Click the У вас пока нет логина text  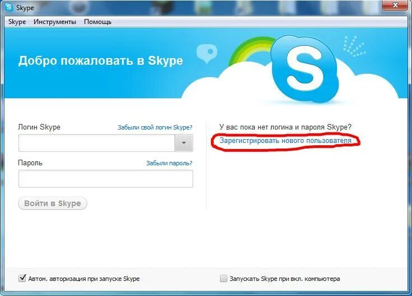pyautogui.click(x=285, y=127)
